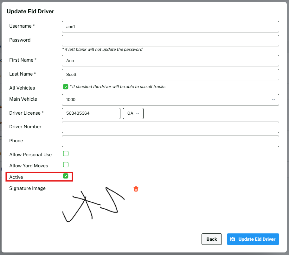This screenshot has height=255, width=289.
Task: Focus the Password input field
Action: [x=170, y=41]
